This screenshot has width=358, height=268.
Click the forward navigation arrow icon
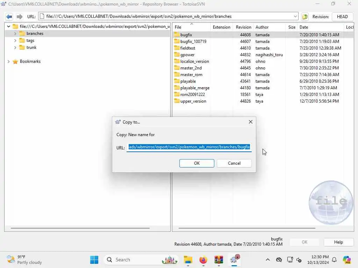coord(20,17)
